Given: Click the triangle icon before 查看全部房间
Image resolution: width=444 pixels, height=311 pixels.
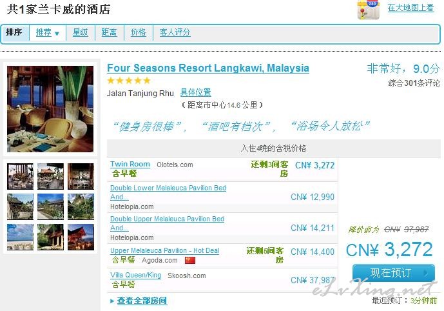Looking at the screenshot, I should (x=112, y=301).
